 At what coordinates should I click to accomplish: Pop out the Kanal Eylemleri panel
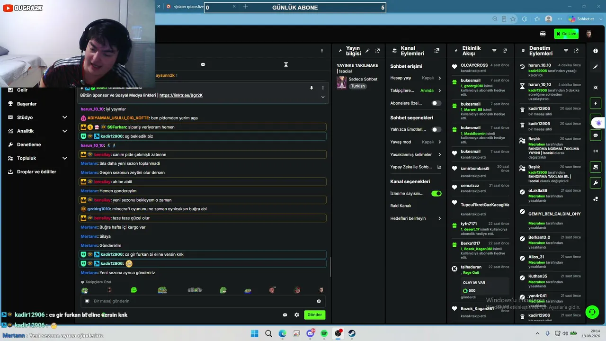click(x=437, y=51)
